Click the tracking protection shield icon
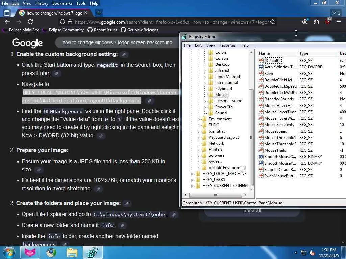This screenshot has width=346, height=259. click(x=63, y=22)
